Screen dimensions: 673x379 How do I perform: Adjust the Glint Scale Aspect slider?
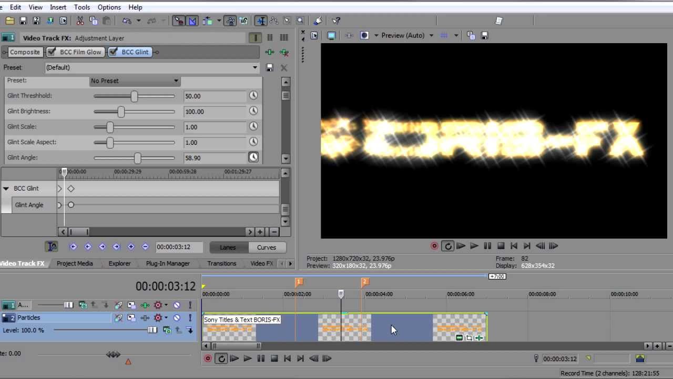click(x=110, y=142)
